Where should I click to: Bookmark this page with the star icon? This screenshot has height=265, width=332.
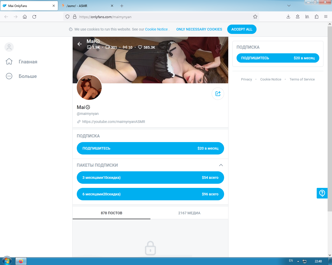click(255, 17)
